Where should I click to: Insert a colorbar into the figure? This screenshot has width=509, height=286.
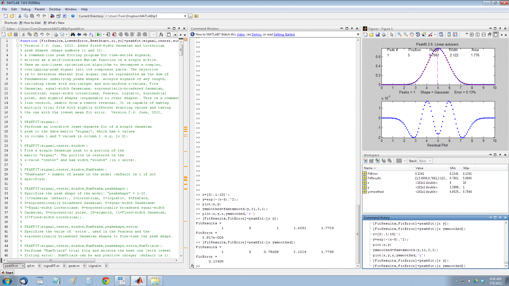449,35
